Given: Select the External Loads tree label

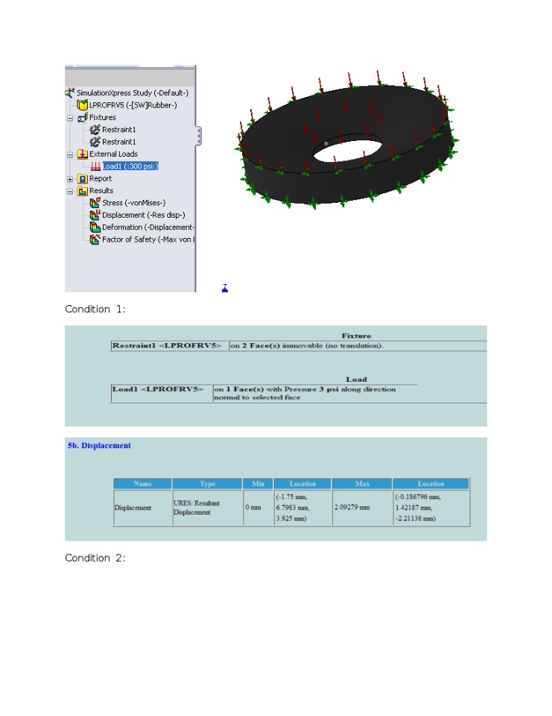Looking at the screenshot, I should [x=113, y=154].
